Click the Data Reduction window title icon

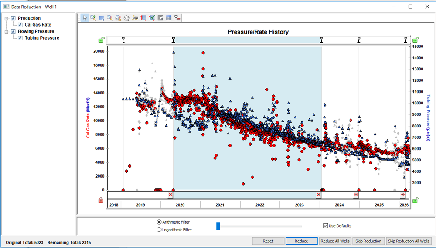(6, 7)
